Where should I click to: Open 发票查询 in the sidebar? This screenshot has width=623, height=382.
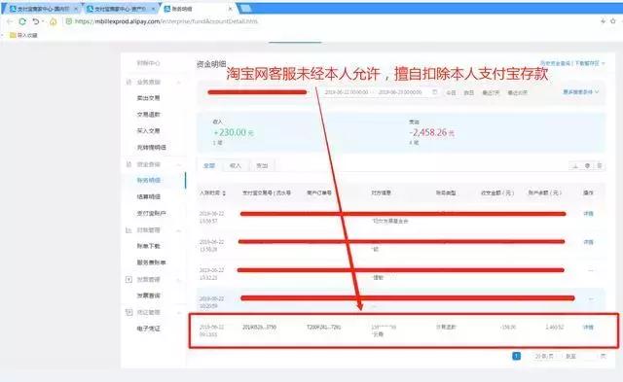149,295
